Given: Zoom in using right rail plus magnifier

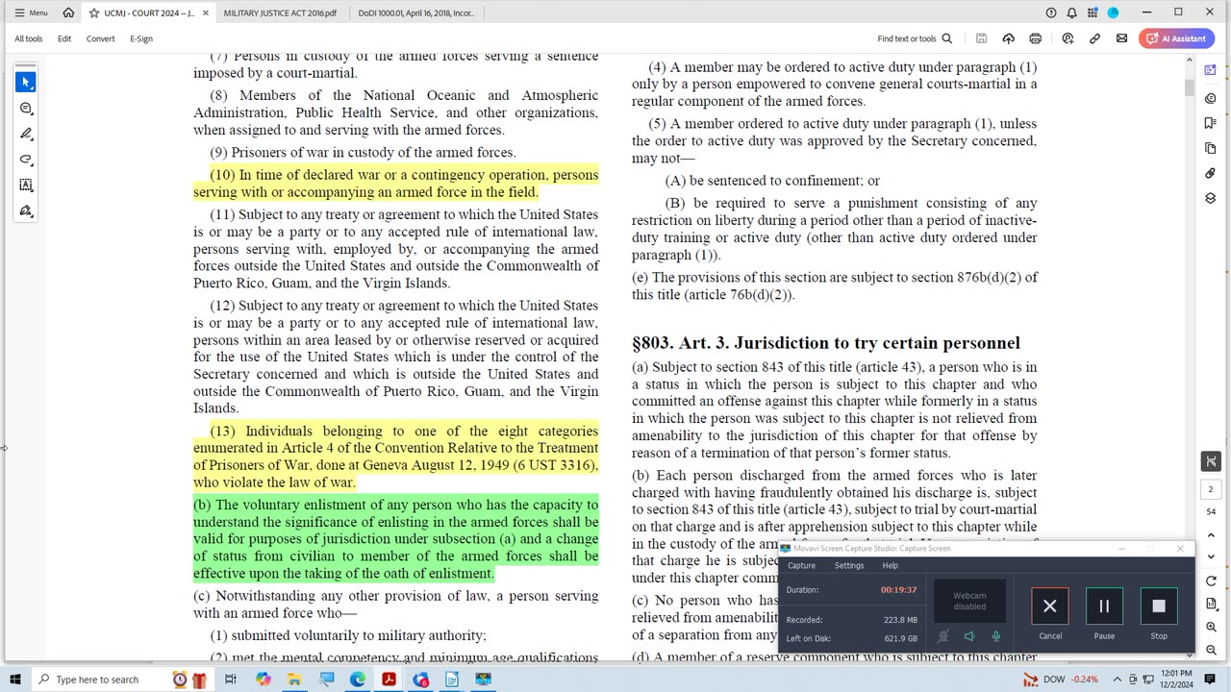Looking at the screenshot, I should (x=1211, y=627).
